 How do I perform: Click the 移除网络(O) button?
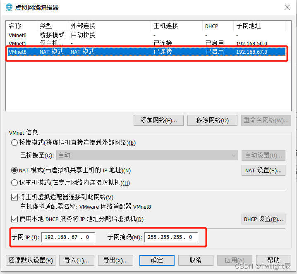pyautogui.click(x=212, y=120)
